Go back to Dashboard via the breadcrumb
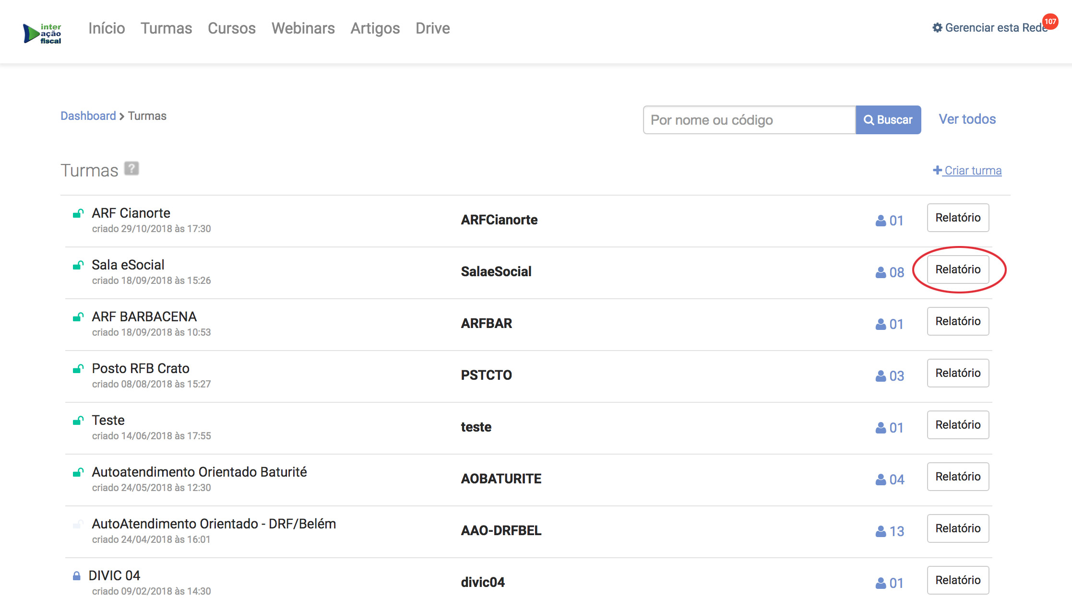 click(x=88, y=116)
